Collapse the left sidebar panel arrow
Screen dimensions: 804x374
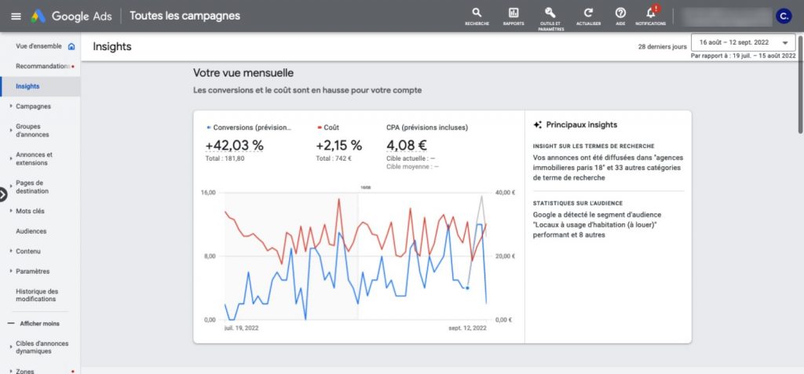tap(3, 194)
